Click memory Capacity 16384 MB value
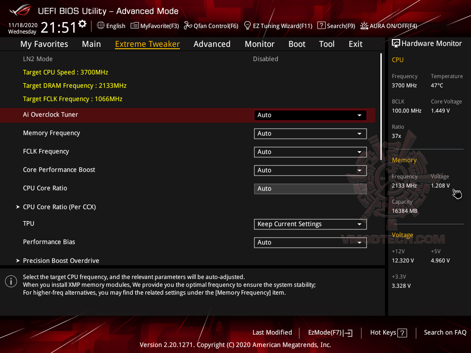 click(x=404, y=211)
